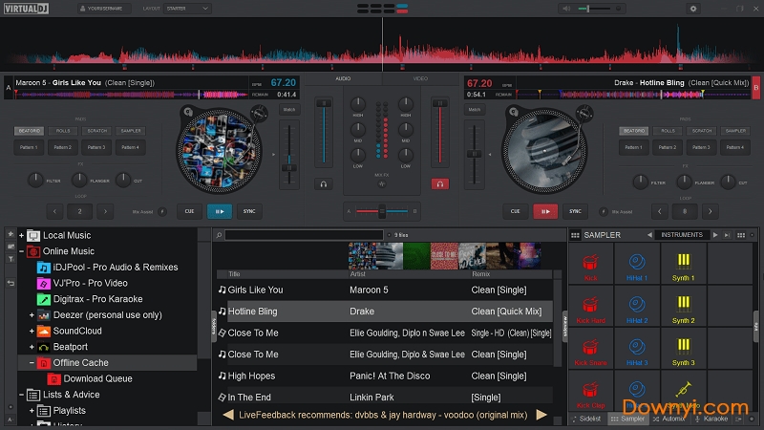
Task: Toggle play/pause on deck B
Action: (x=545, y=211)
